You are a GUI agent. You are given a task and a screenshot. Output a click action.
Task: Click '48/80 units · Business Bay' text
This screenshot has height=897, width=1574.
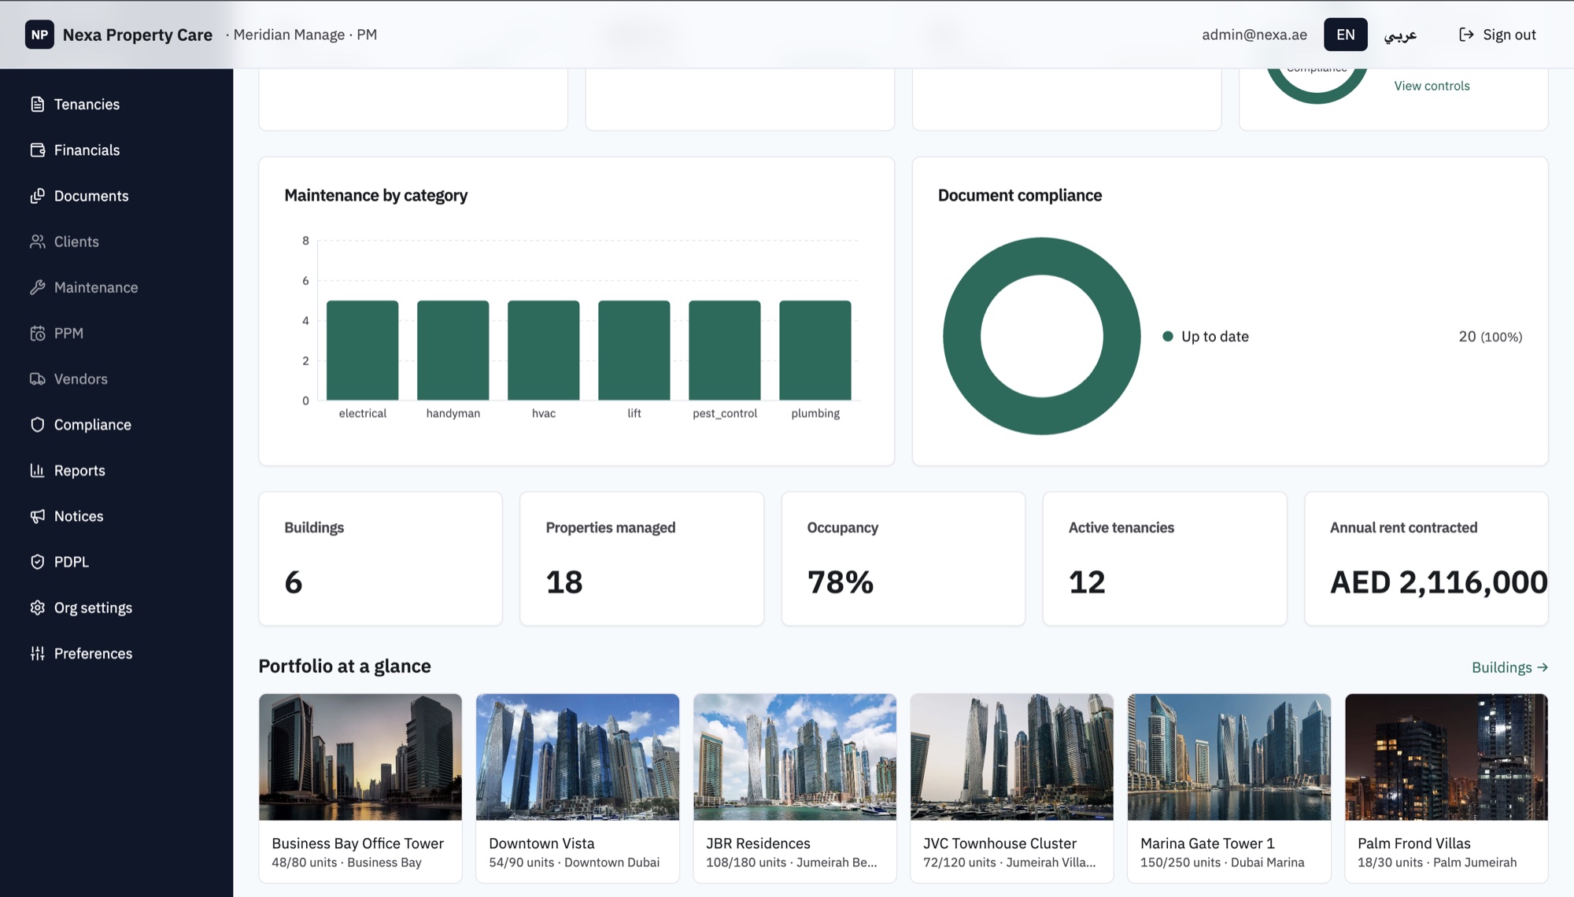[346, 862]
